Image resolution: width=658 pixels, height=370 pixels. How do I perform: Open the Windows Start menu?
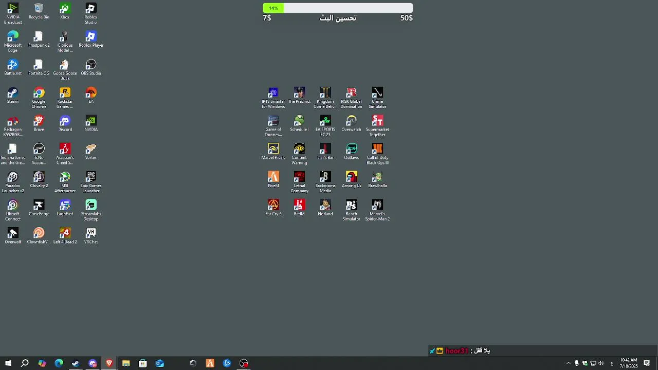pyautogui.click(x=8, y=363)
